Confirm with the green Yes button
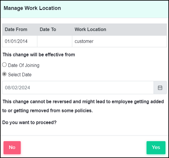 coord(156,147)
